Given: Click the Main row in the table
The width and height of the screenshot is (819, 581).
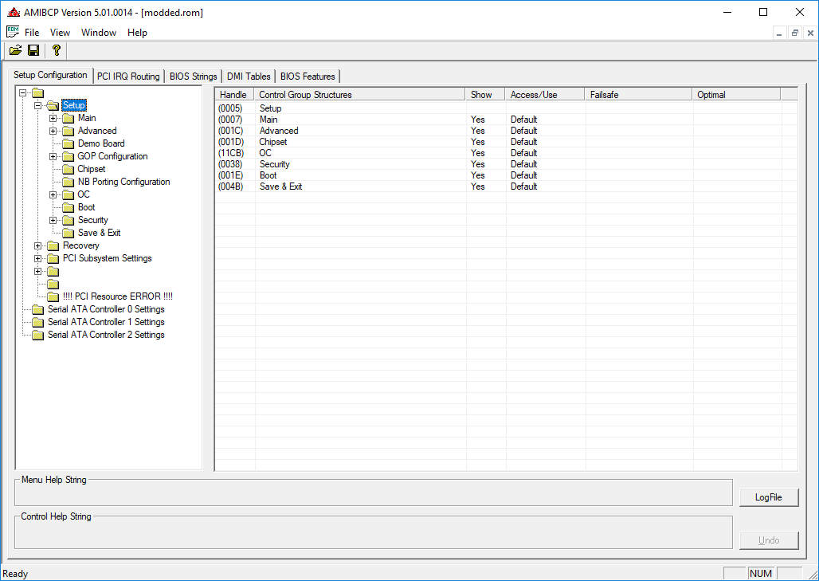Looking at the screenshot, I should (x=506, y=120).
